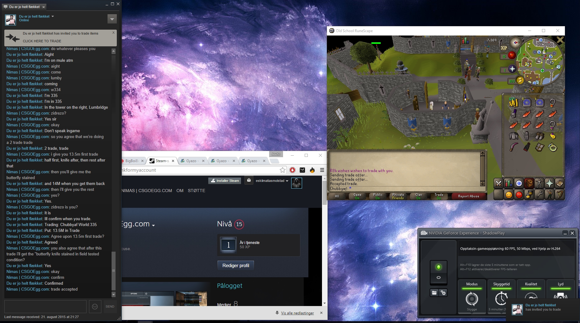This screenshot has height=323, width=580.
Task: Open the Music Player harp tab
Action: (x=560, y=195)
